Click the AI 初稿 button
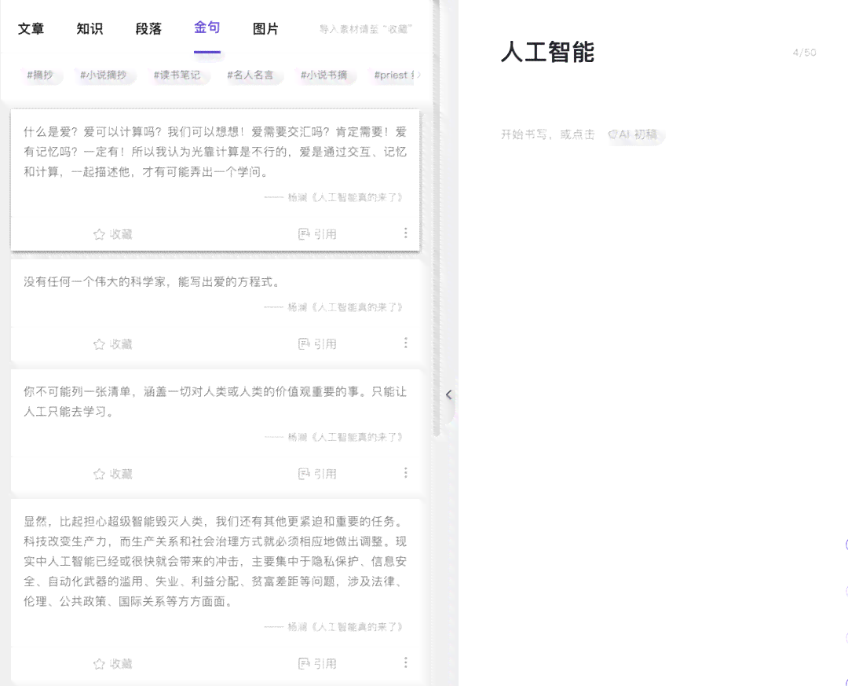The height and width of the screenshot is (686, 848). pos(634,134)
